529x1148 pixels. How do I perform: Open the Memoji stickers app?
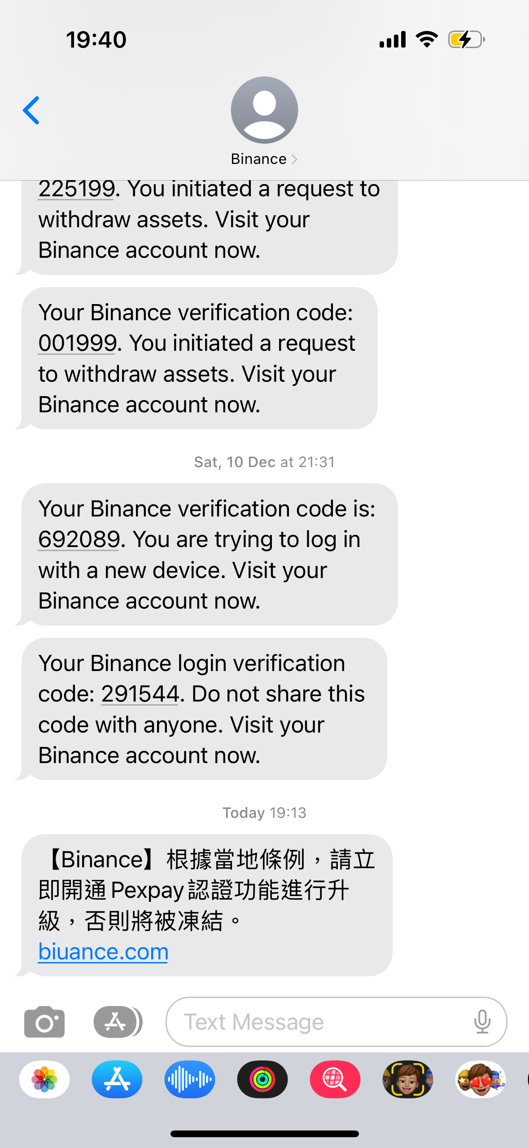(x=481, y=1079)
